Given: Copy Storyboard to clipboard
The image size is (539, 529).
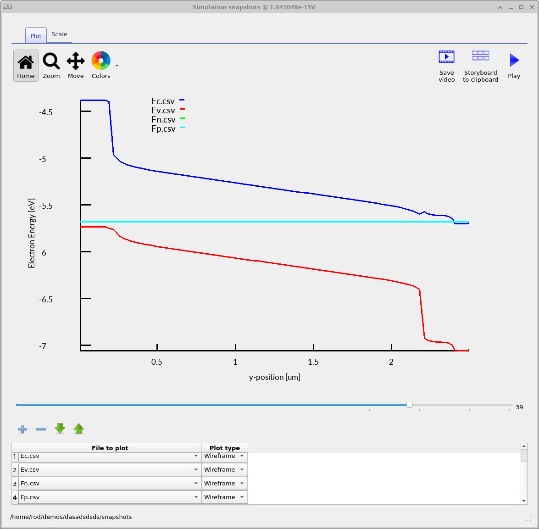Looking at the screenshot, I should coord(480,66).
